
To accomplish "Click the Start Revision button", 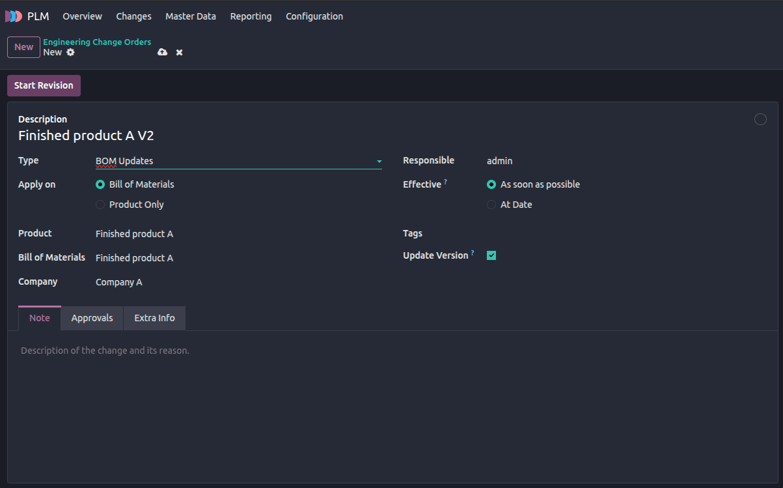I will [44, 85].
